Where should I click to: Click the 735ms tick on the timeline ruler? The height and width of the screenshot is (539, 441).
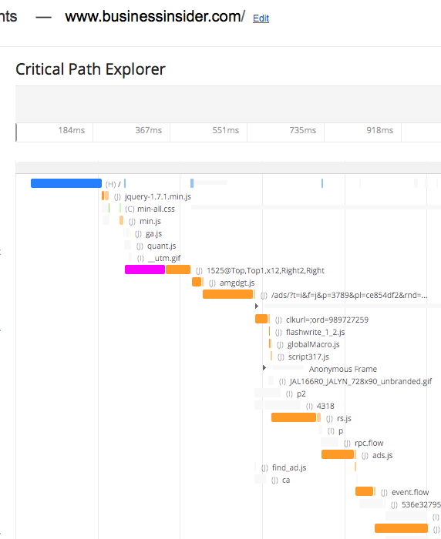pyautogui.click(x=302, y=130)
